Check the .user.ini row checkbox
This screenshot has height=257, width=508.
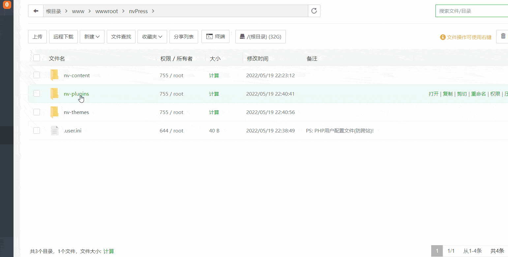point(37,130)
